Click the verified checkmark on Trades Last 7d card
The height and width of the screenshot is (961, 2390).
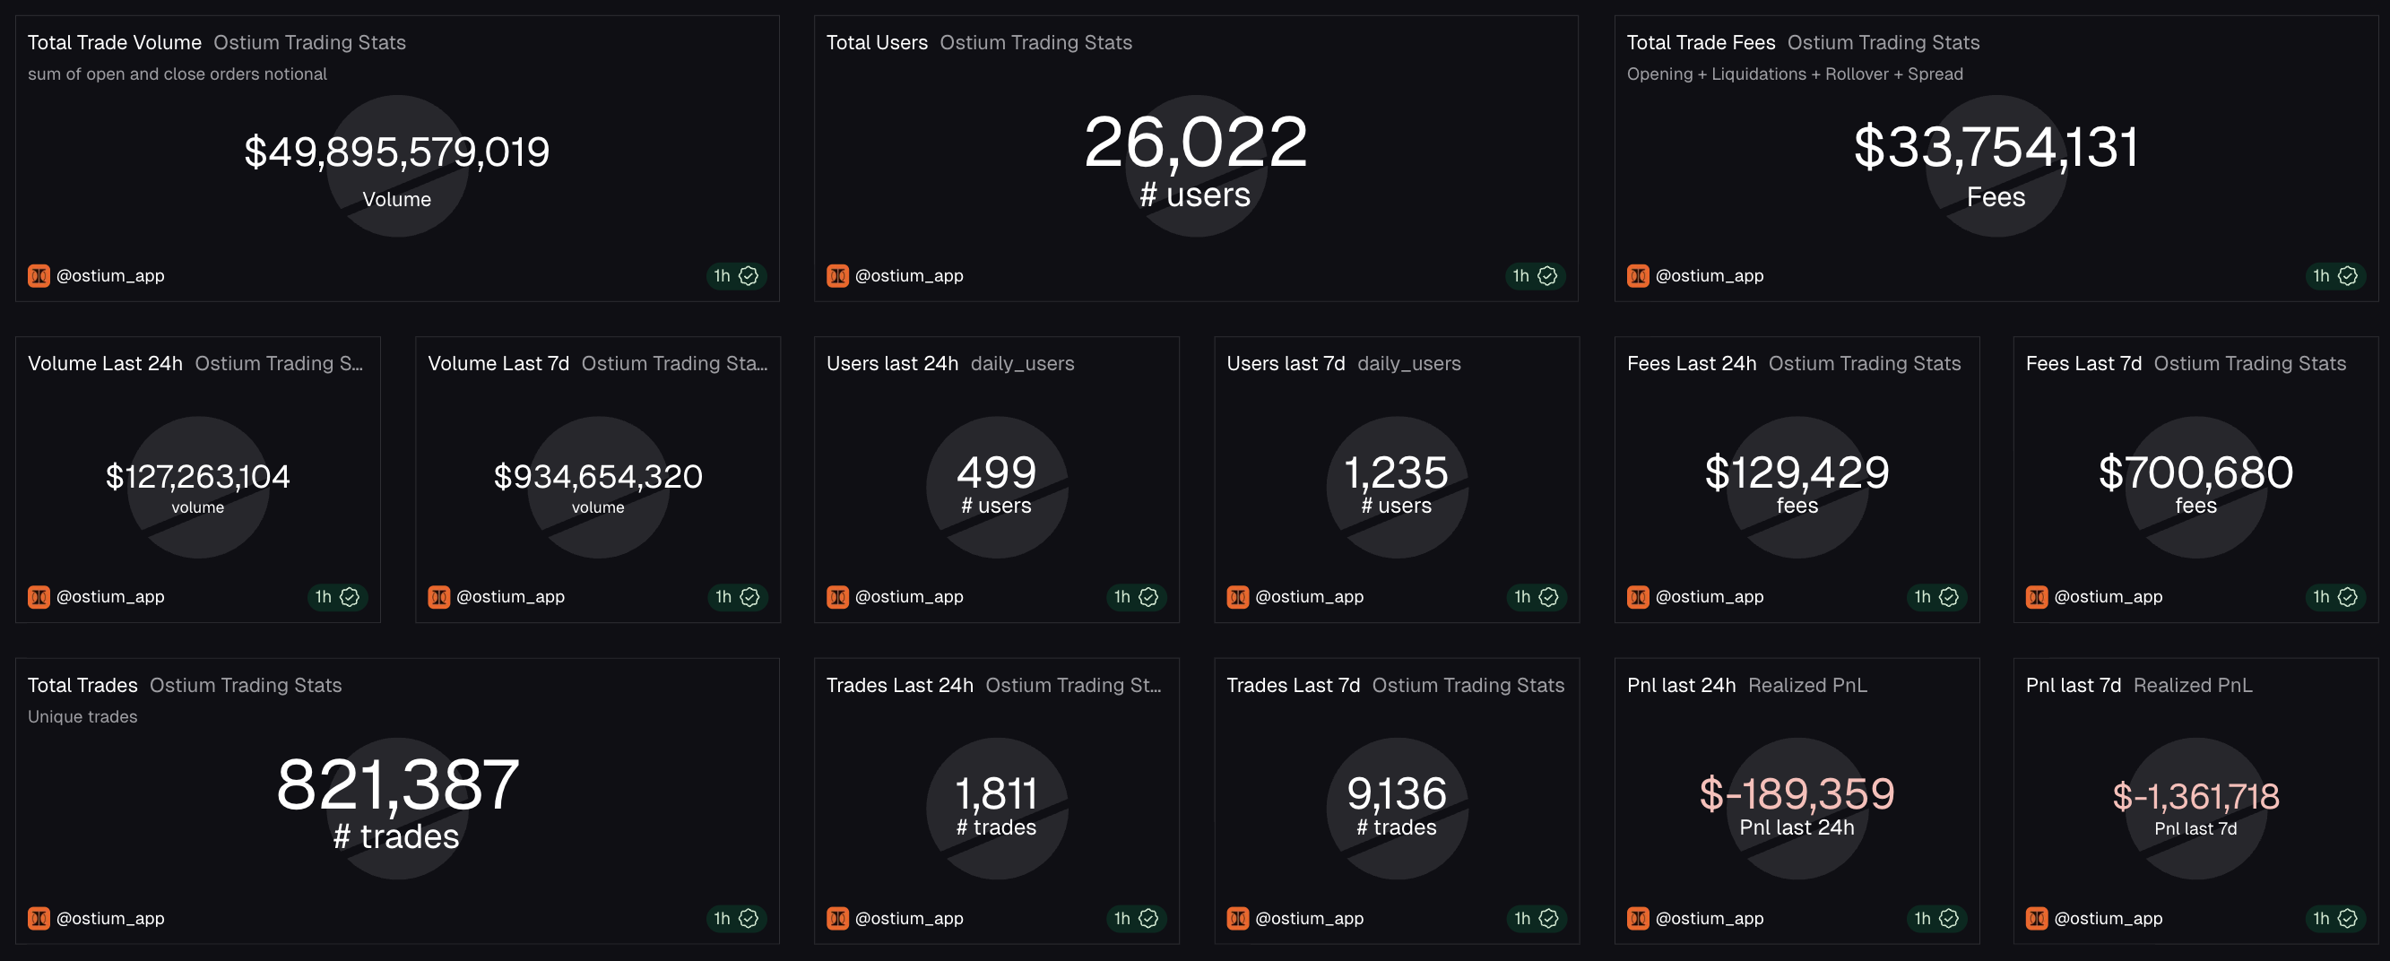click(x=1547, y=918)
